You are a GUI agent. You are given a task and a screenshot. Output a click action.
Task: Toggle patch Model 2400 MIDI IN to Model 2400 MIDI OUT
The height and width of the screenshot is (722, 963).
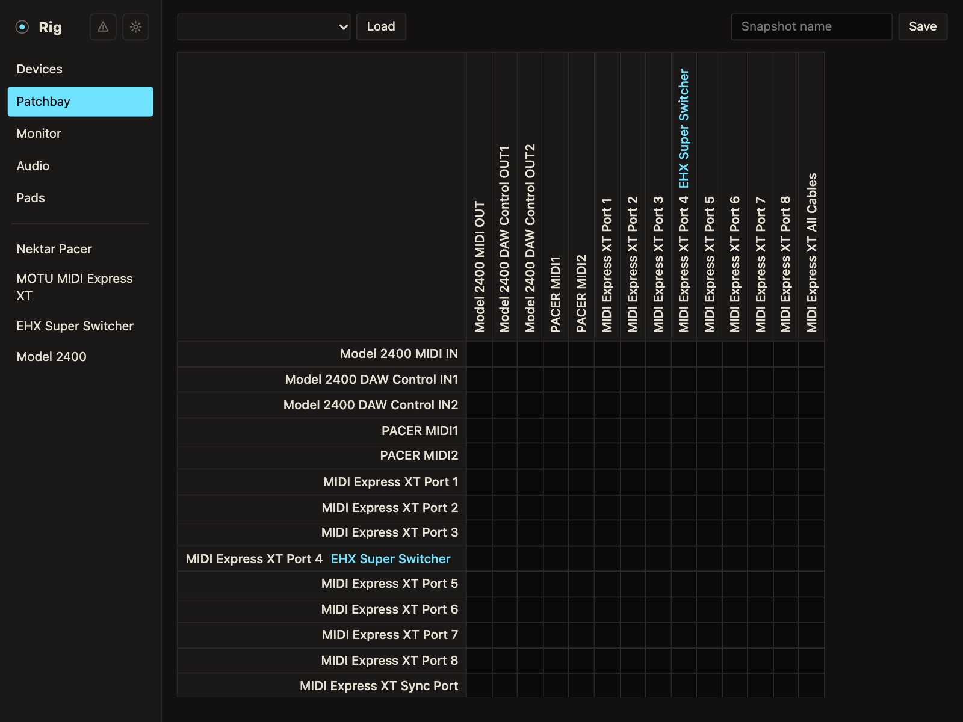point(480,354)
